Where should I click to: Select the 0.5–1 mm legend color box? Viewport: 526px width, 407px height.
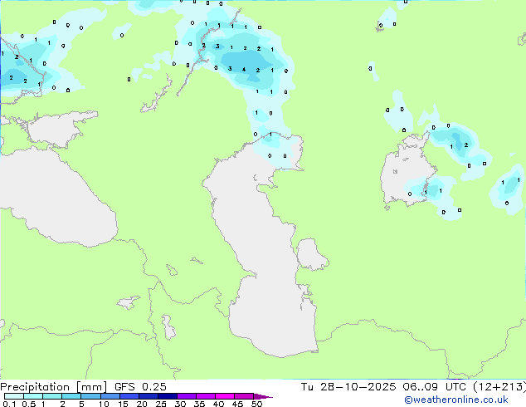click(33, 396)
